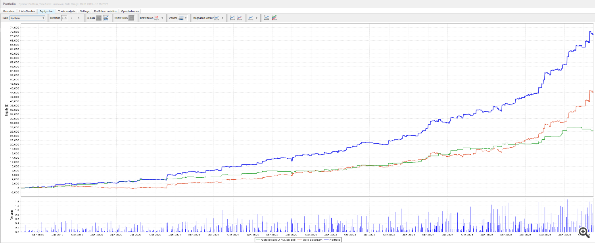The width and height of the screenshot is (595, 243).
Task: Set X Axis to time mode icon
Action: 106,18
